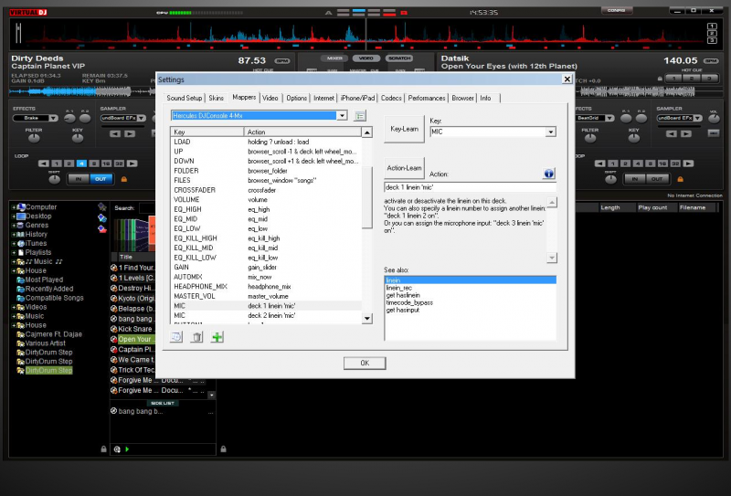Select the Genres icon in browser tree
This screenshot has width=731, height=496.
pos(19,225)
